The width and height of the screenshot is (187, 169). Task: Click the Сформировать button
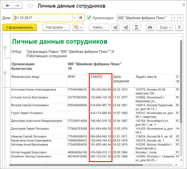coord(20,27)
